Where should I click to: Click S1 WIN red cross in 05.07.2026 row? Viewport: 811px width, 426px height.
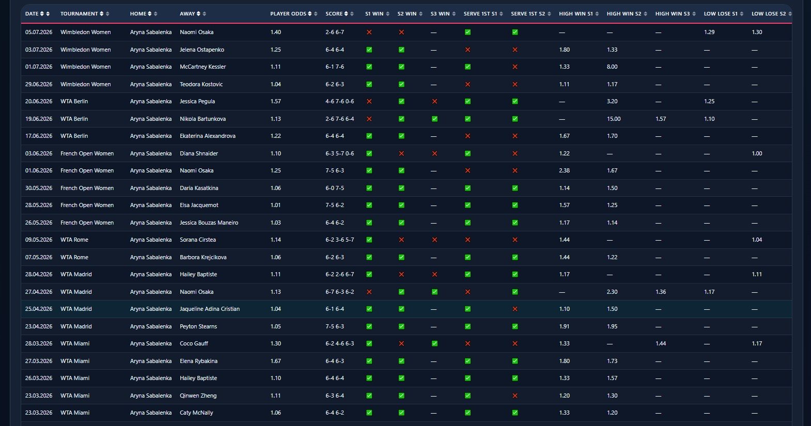[x=369, y=32]
